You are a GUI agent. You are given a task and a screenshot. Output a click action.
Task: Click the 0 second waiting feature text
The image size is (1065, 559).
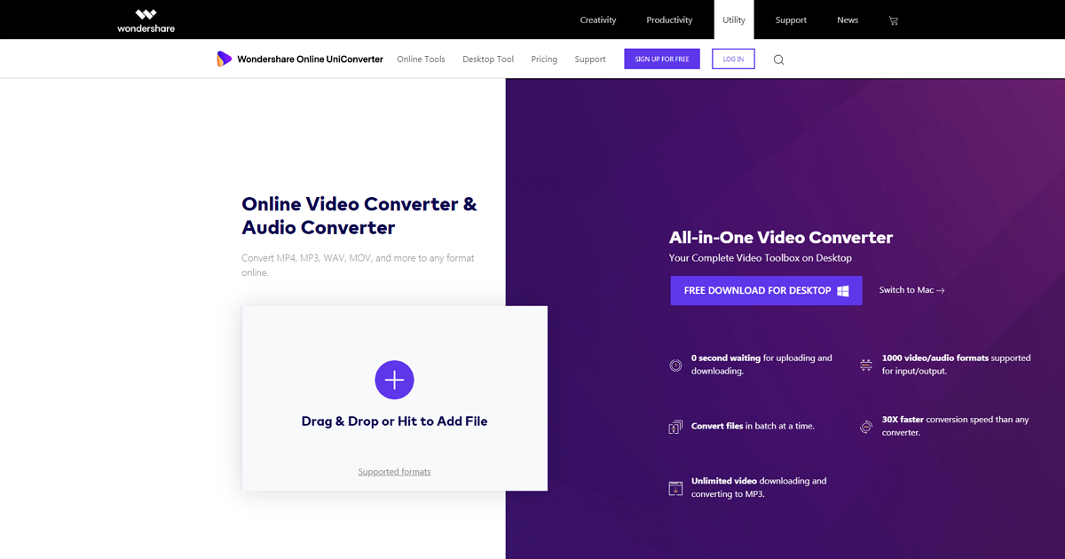tap(761, 365)
